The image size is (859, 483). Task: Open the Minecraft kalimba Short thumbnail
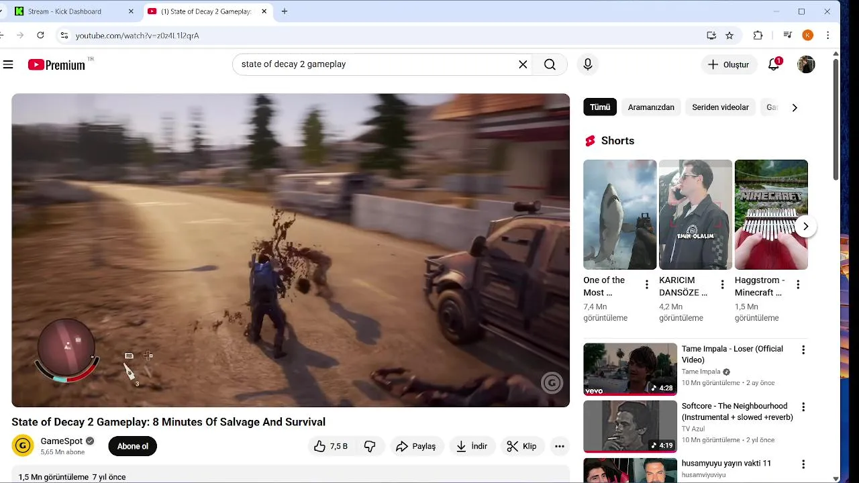click(x=771, y=215)
